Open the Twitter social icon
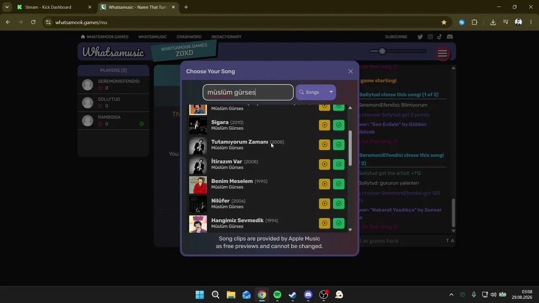Image resolution: width=539 pixels, height=303 pixels. [x=420, y=37]
